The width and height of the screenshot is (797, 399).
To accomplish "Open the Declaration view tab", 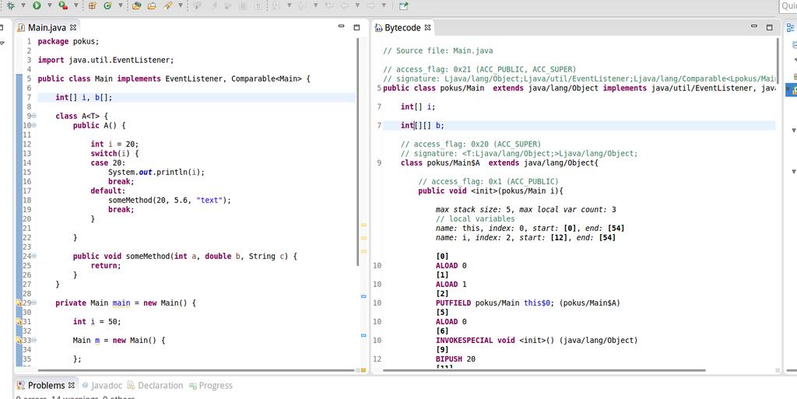I will [x=155, y=386].
